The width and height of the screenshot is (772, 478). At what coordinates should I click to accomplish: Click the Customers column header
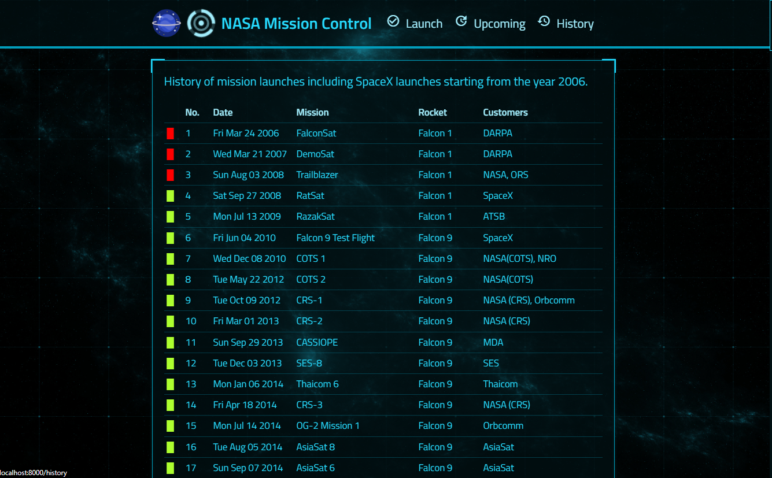505,112
